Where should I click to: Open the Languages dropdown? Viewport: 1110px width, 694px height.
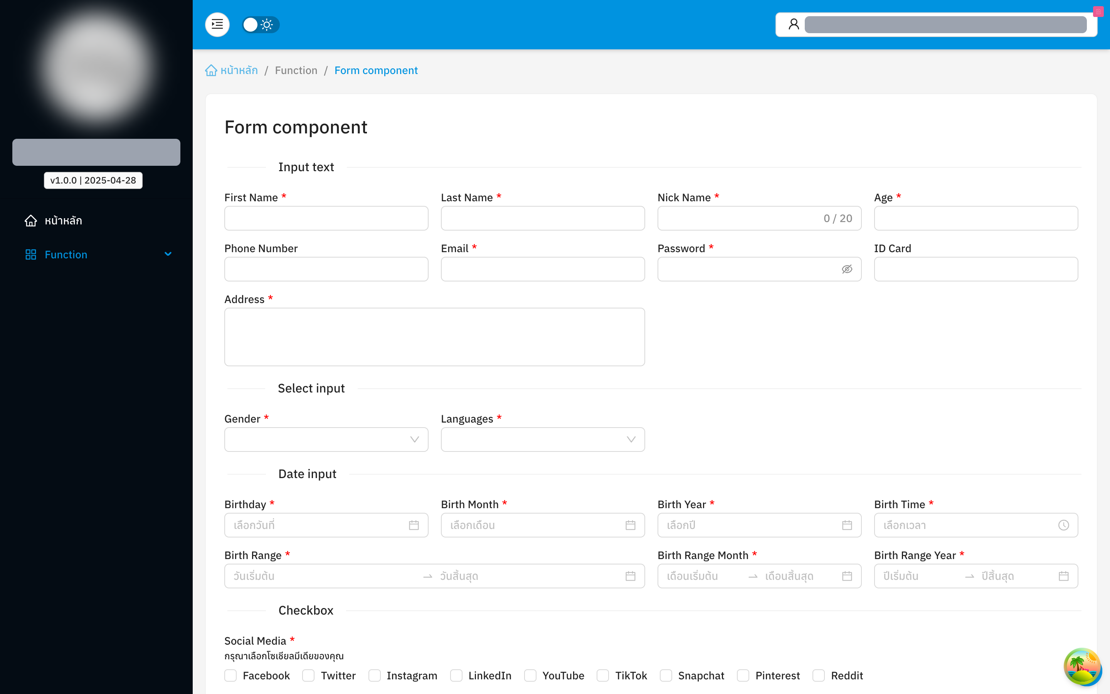[x=543, y=440]
